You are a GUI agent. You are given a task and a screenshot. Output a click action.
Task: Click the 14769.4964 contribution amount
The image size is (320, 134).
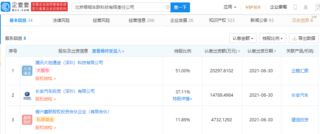[x=221, y=95]
